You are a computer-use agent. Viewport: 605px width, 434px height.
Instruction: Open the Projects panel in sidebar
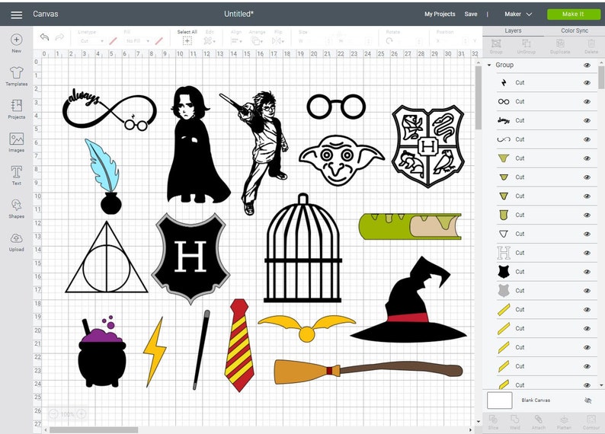pyautogui.click(x=16, y=109)
